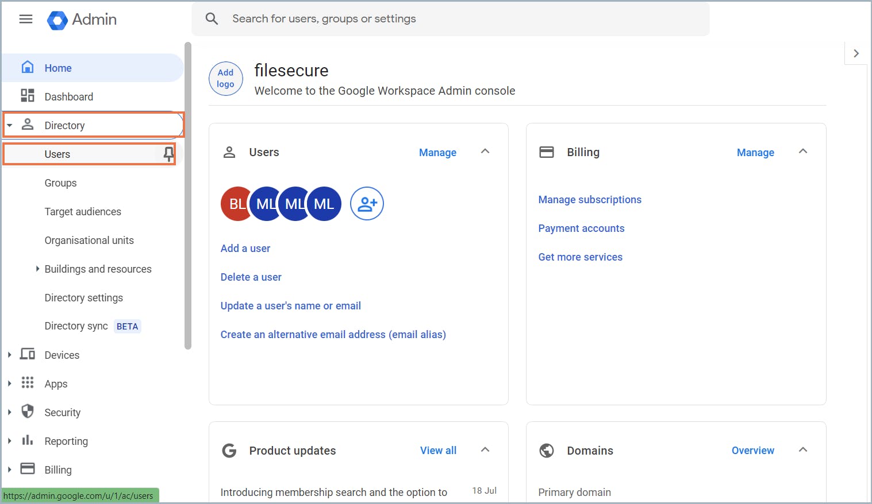The height and width of the screenshot is (504, 872).
Task: Open Manage subscriptions link
Action: (590, 199)
